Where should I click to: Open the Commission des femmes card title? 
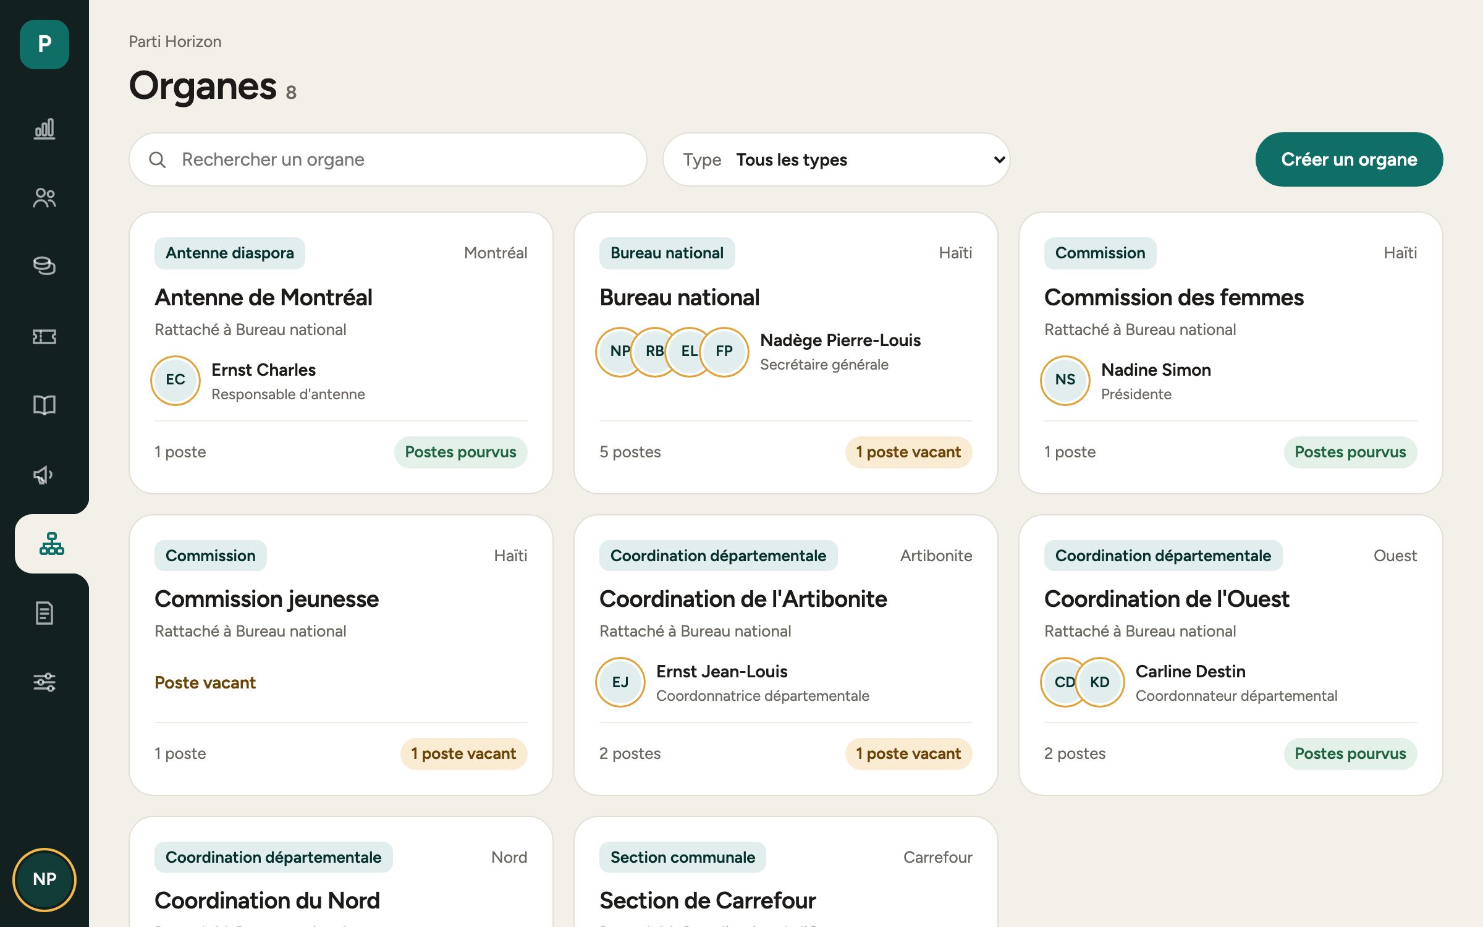tap(1174, 297)
